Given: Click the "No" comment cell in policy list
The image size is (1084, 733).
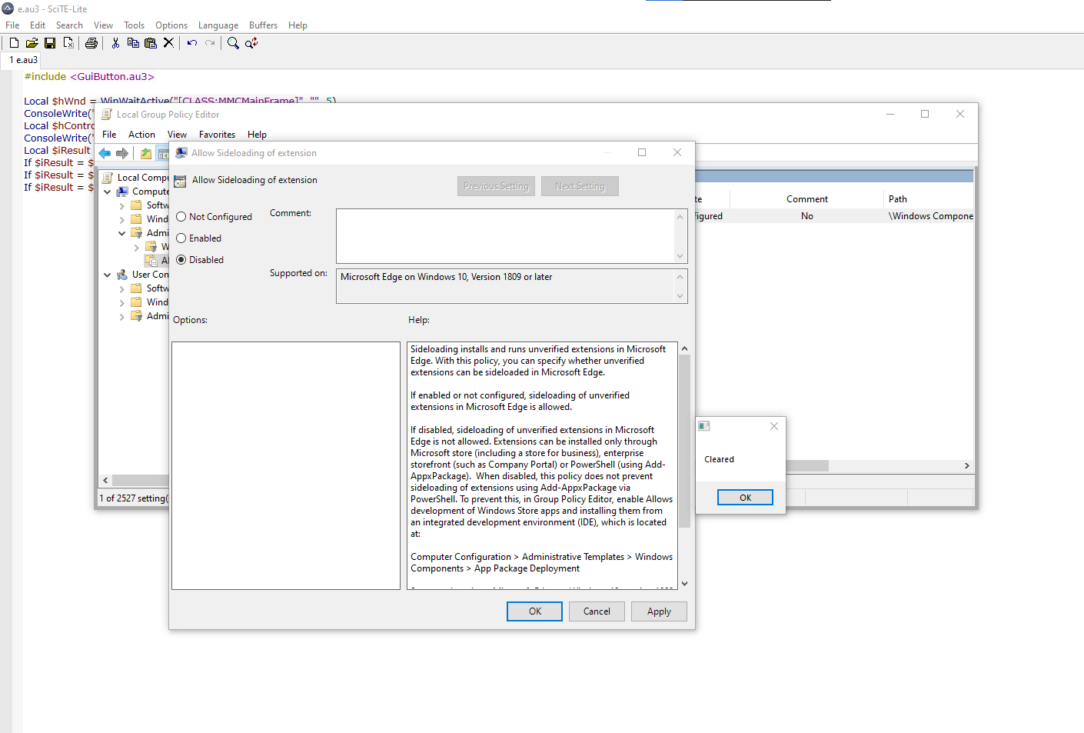Looking at the screenshot, I should 807,216.
